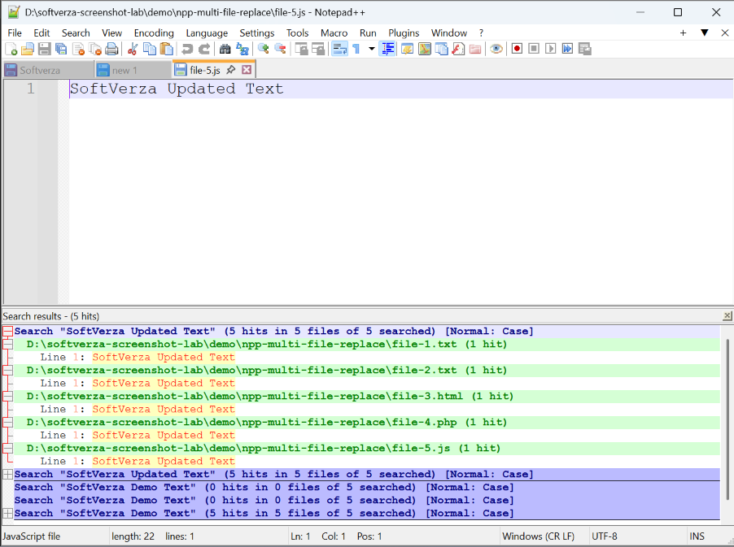Toggle Word wrap toolbar button

[339, 49]
